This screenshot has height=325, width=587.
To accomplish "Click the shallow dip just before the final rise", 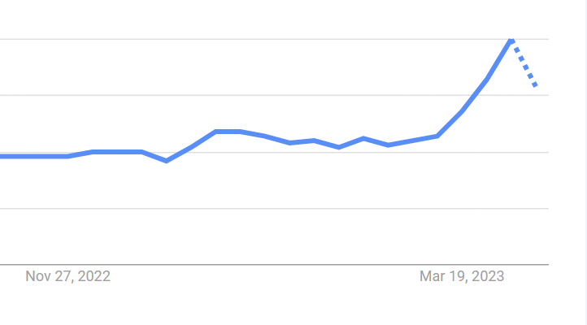I will (x=388, y=145).
